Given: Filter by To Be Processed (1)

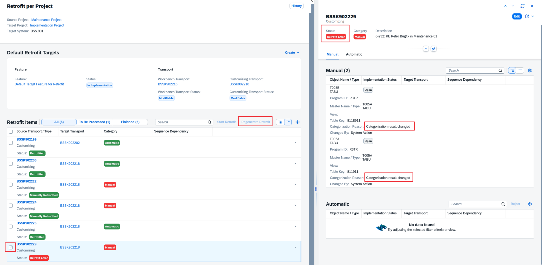Looking at the screenshot, I should click(95, 122).
